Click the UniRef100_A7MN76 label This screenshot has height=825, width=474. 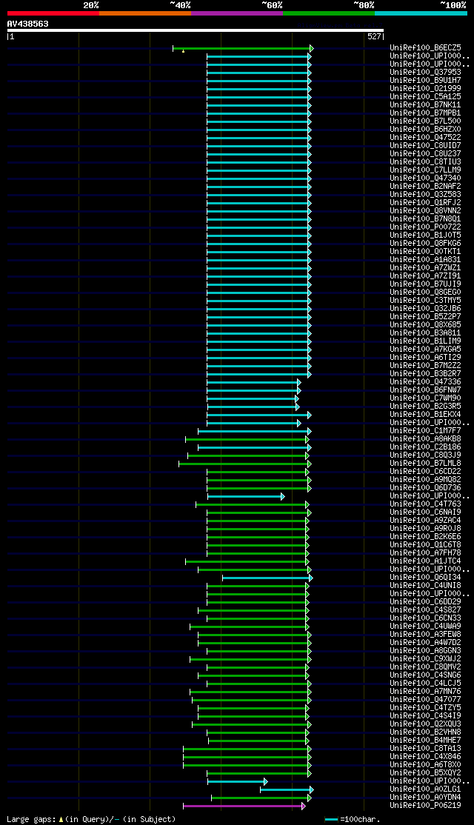pyautogui.click(x=426, y=692)
